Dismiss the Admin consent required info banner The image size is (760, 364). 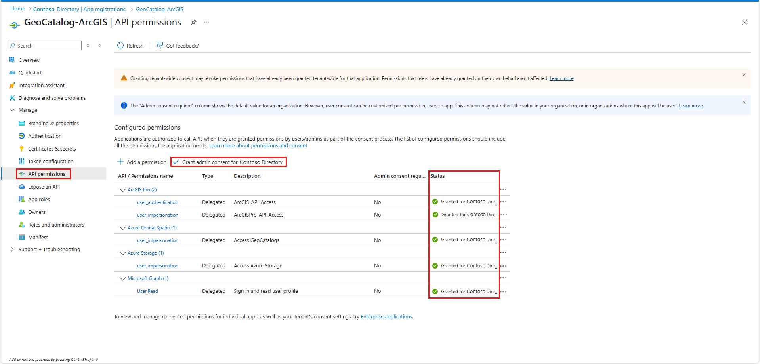(x=744, y=102)
